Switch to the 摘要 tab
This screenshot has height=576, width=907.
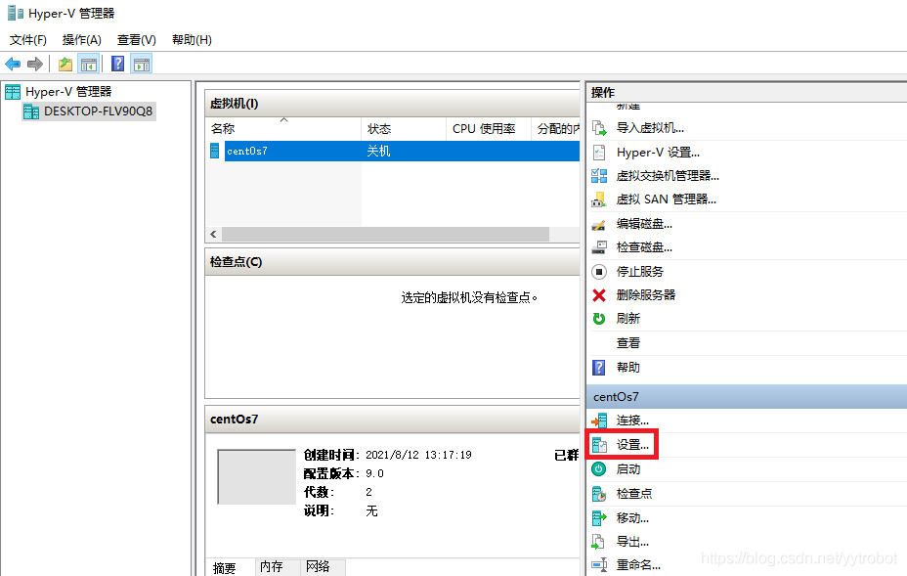(x=225, y=568)
